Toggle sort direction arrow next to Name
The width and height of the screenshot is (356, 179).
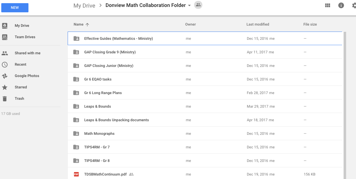(x=88, y=25)
